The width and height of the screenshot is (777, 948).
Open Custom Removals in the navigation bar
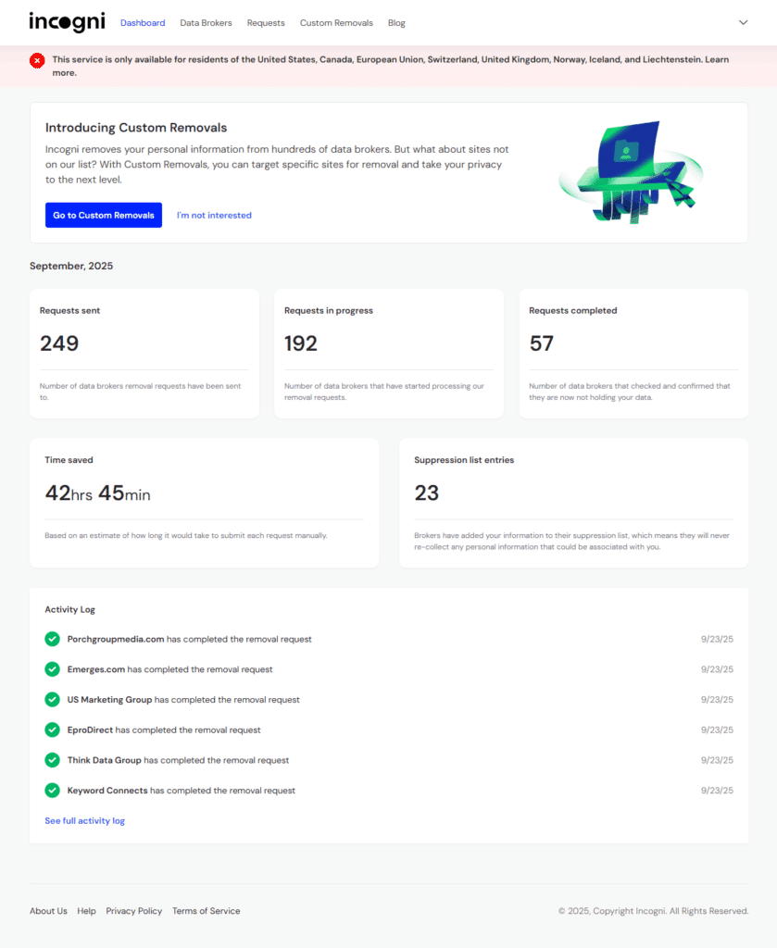(336, 23)
